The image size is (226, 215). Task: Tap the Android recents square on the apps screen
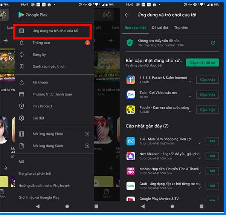coord(202,206)
